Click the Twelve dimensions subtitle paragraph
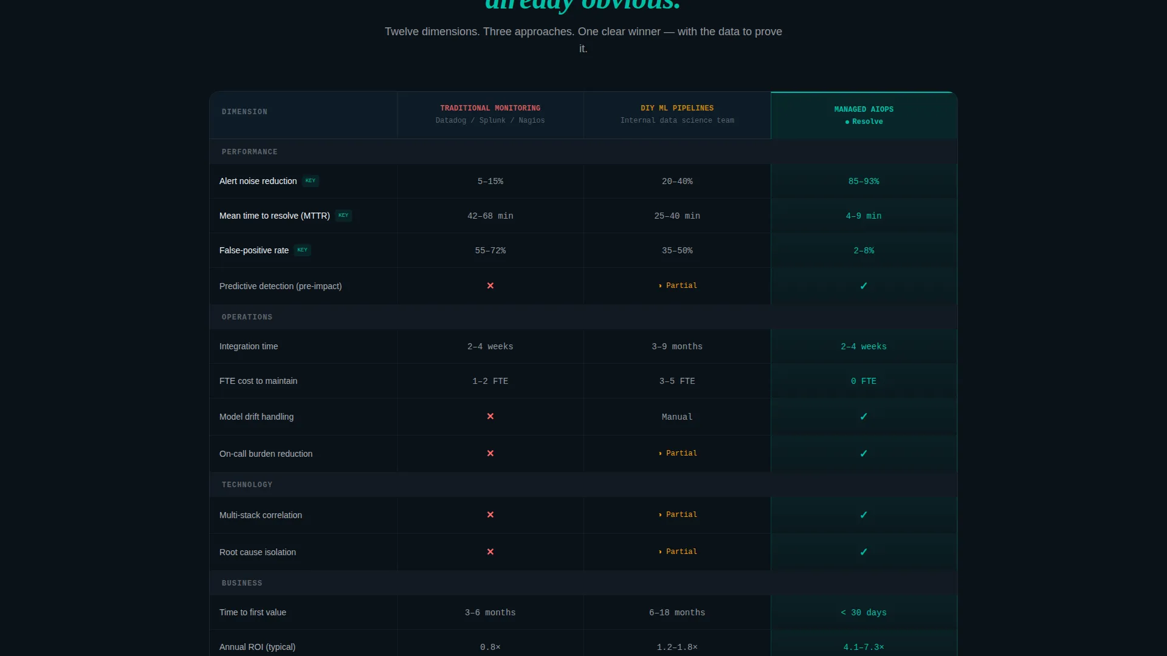This screenshot has width=1167, height=656. coord(583,40)
